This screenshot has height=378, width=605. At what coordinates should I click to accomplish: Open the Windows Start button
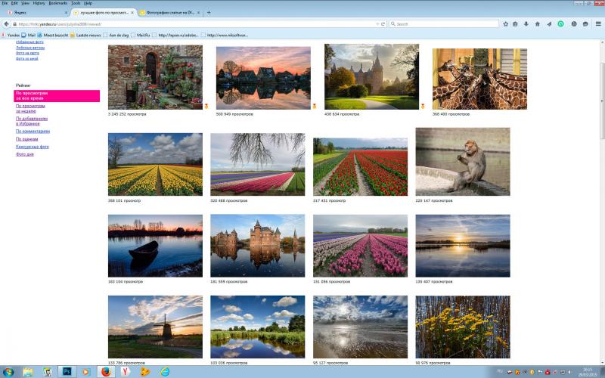[8, 372]
